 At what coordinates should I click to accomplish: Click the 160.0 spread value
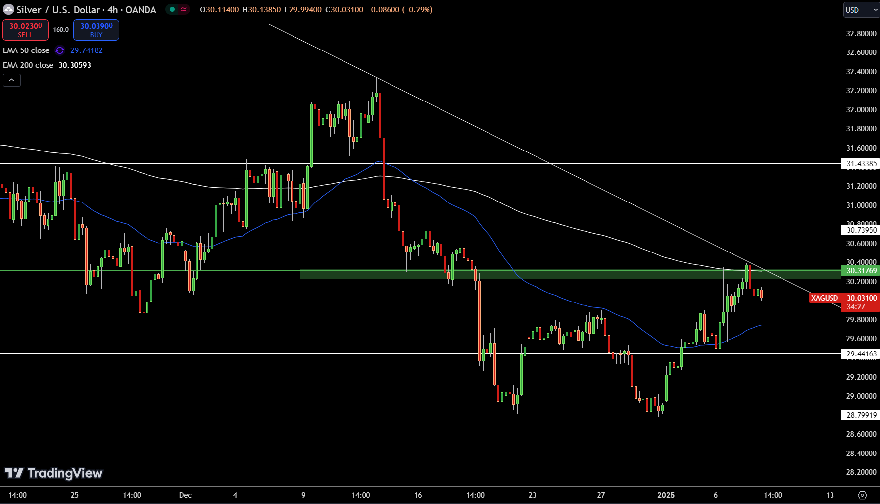pyautogui.click(x=61, y=30)
